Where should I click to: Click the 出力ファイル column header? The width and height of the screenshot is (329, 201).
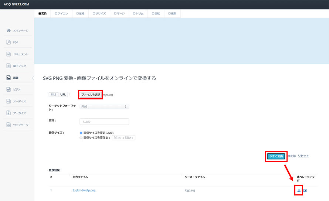[x=80, y=177]
